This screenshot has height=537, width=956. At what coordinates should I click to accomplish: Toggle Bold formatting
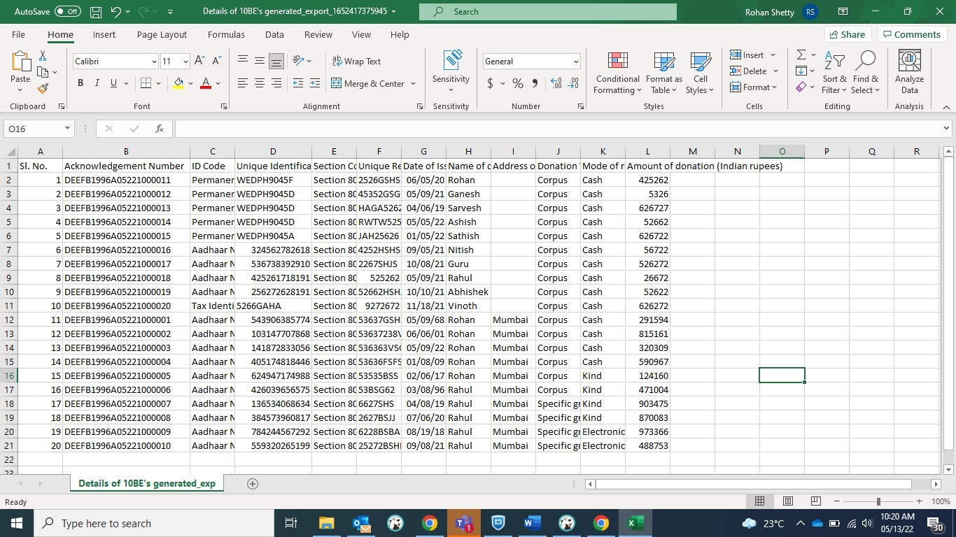(80, 83)
